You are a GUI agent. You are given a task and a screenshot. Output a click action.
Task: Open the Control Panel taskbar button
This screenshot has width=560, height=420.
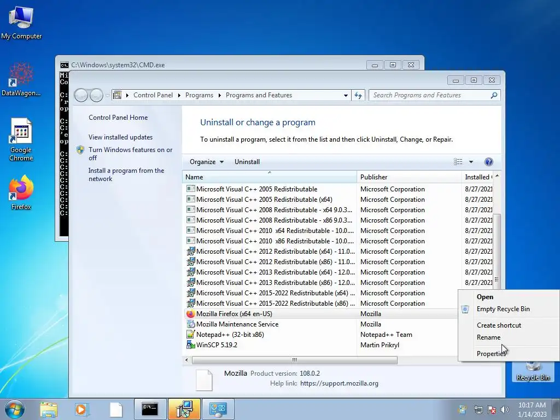[x=218, y=409]
